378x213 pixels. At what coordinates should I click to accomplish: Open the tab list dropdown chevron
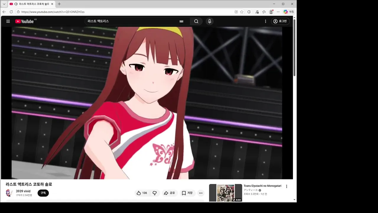[4, 4]
